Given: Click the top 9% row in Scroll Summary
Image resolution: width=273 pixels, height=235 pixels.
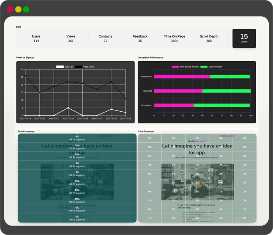Looking at the screenshot, I should pos(77,138).
